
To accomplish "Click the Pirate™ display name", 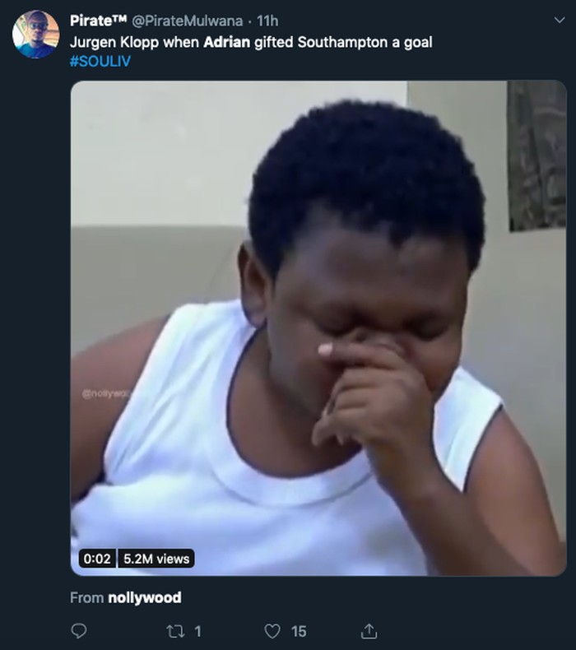I will 98,21.
